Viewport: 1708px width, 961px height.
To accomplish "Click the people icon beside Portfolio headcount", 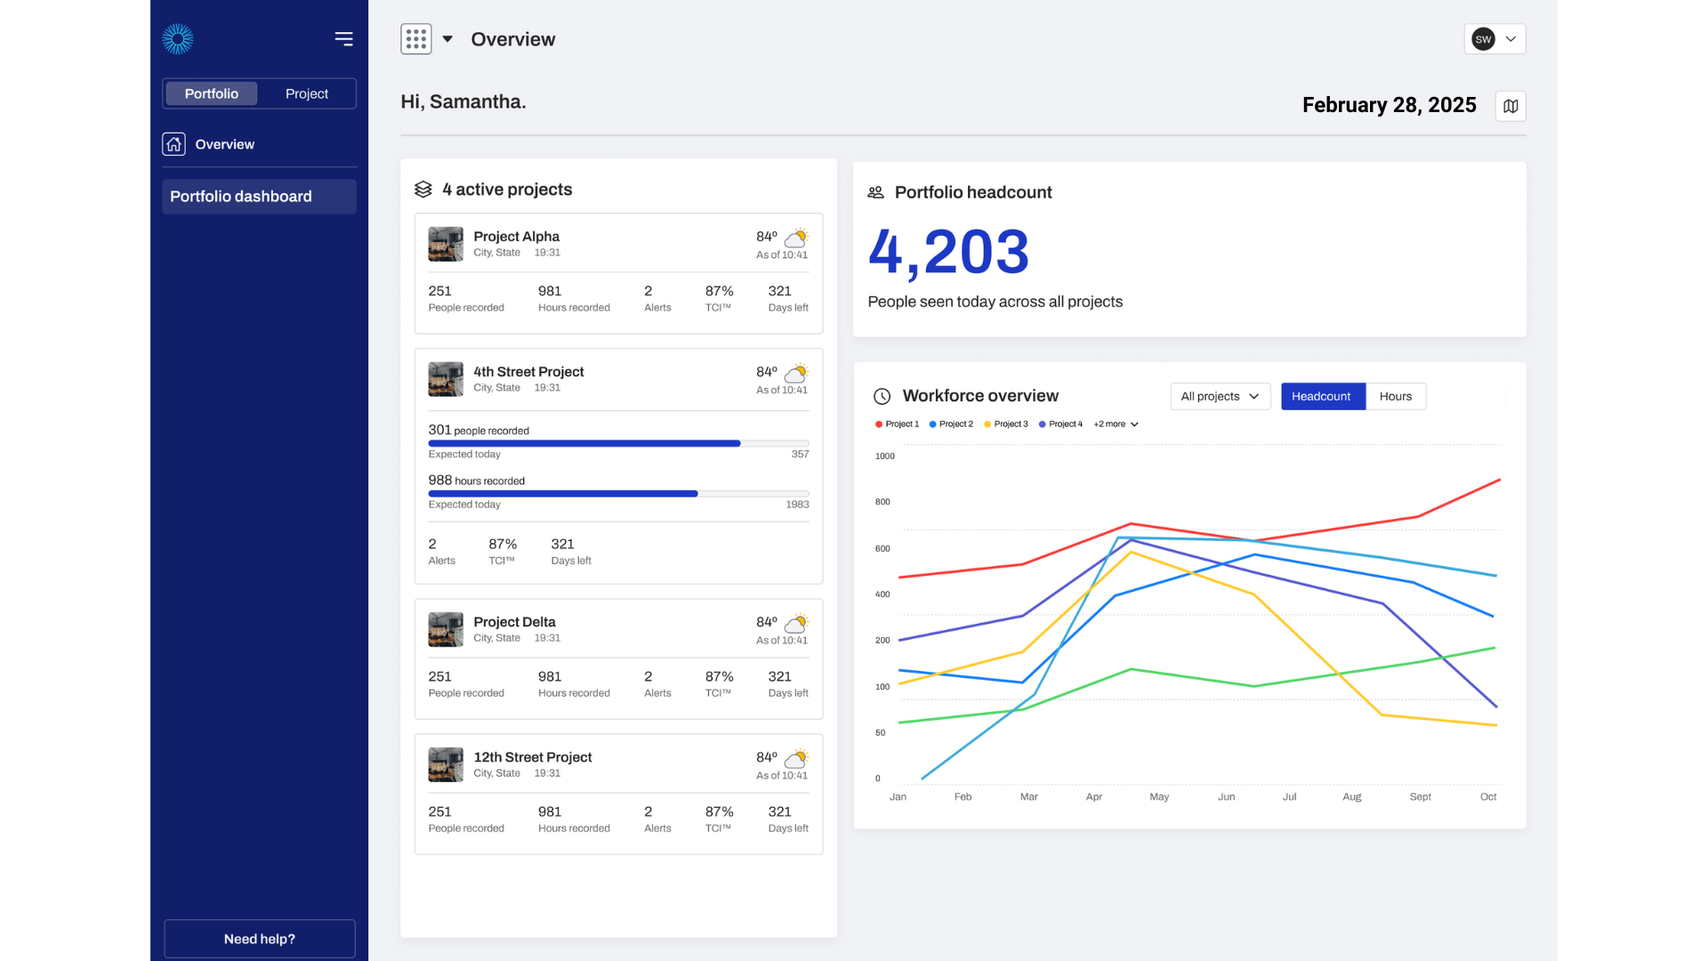I will pos(874,191).
